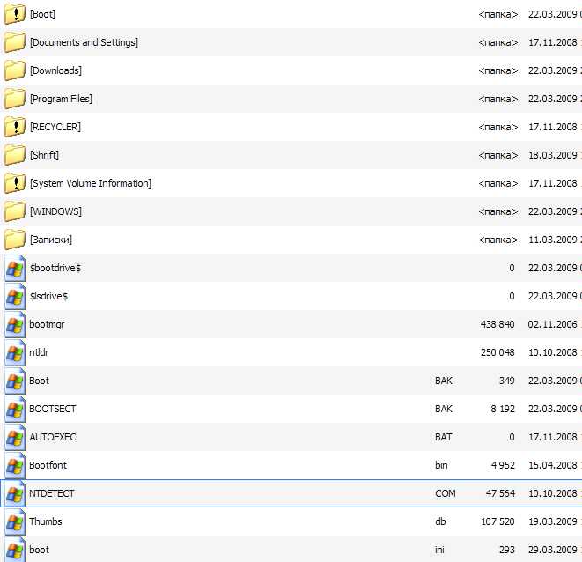Click the bin extension of Bootfont
The width and height of the screenshot is (582, 562).
pos(441,466)
